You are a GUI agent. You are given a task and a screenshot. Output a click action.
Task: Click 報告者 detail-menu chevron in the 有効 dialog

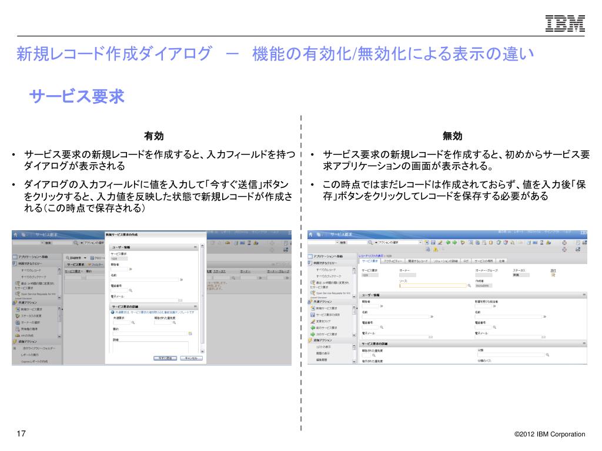[131, 269]
